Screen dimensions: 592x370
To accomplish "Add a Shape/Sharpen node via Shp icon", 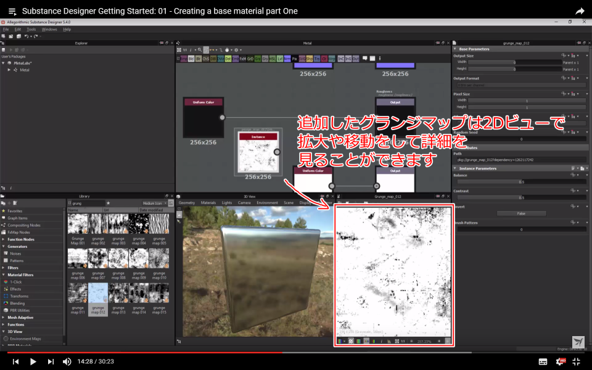I will pos(310,59).
